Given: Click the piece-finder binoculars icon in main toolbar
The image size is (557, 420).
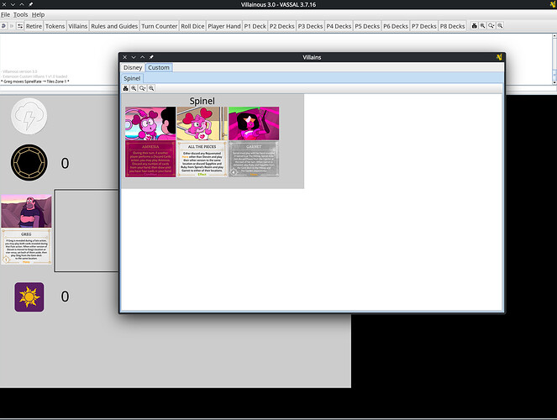Looking at the screenshot, I should click(x=474, y=25).
